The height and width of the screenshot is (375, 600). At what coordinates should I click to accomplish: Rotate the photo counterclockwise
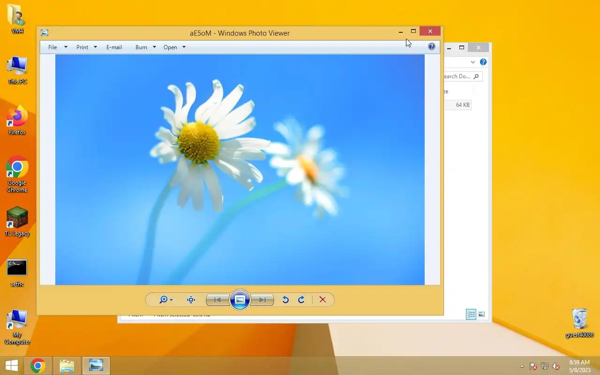pyautogui.click(x=285, y=300)
